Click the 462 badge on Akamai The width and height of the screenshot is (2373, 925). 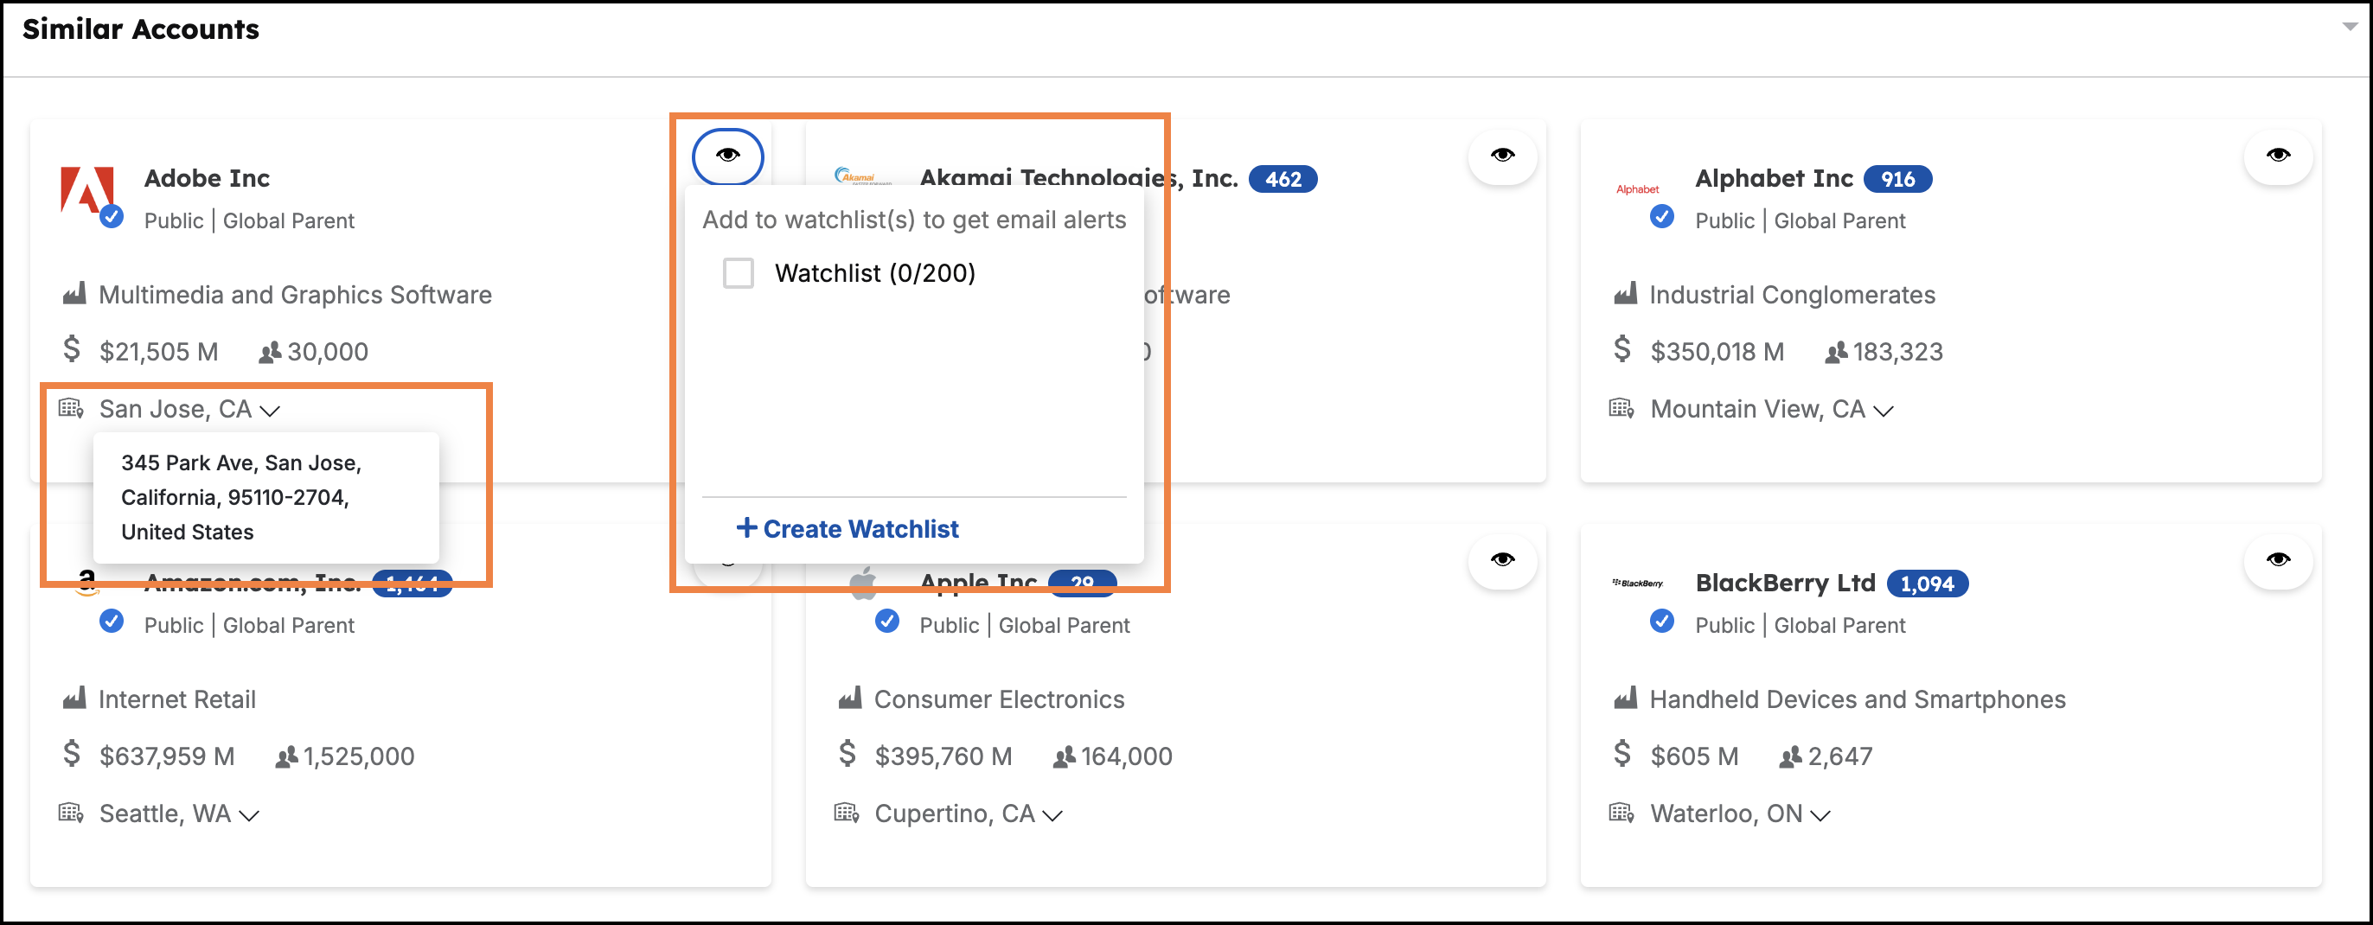pos(1282,179)
